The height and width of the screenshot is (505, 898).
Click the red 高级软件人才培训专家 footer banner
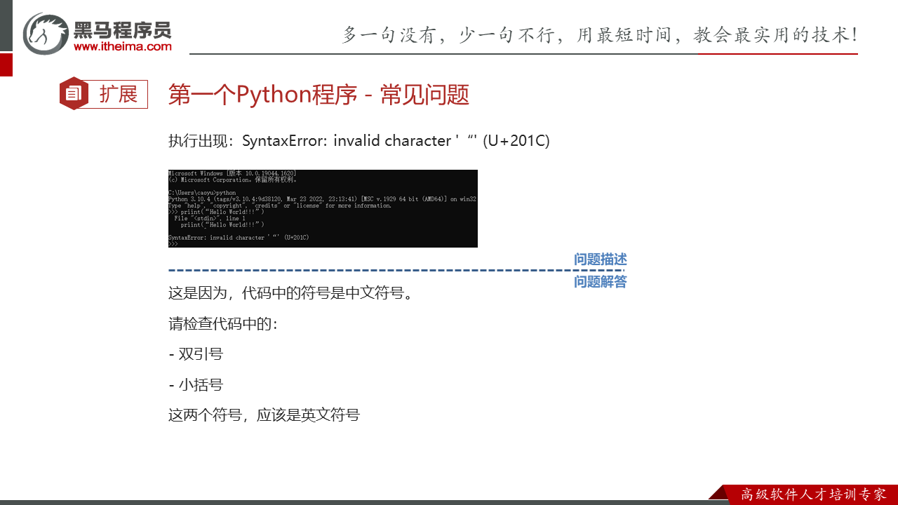(812, 494)
